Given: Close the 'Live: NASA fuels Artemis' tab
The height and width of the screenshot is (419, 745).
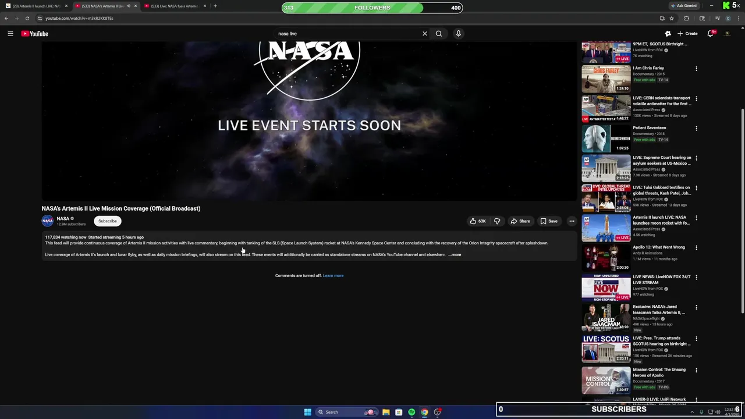Looking at the screenshot, I should pyautogui.click(x=205, y=6).
